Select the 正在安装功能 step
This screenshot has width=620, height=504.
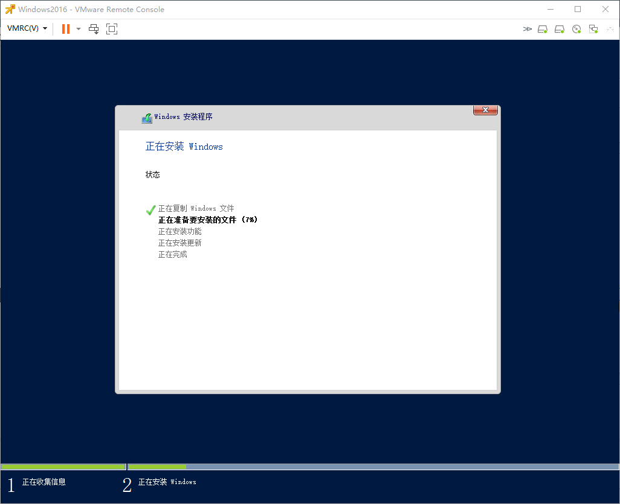coord(180,231)
